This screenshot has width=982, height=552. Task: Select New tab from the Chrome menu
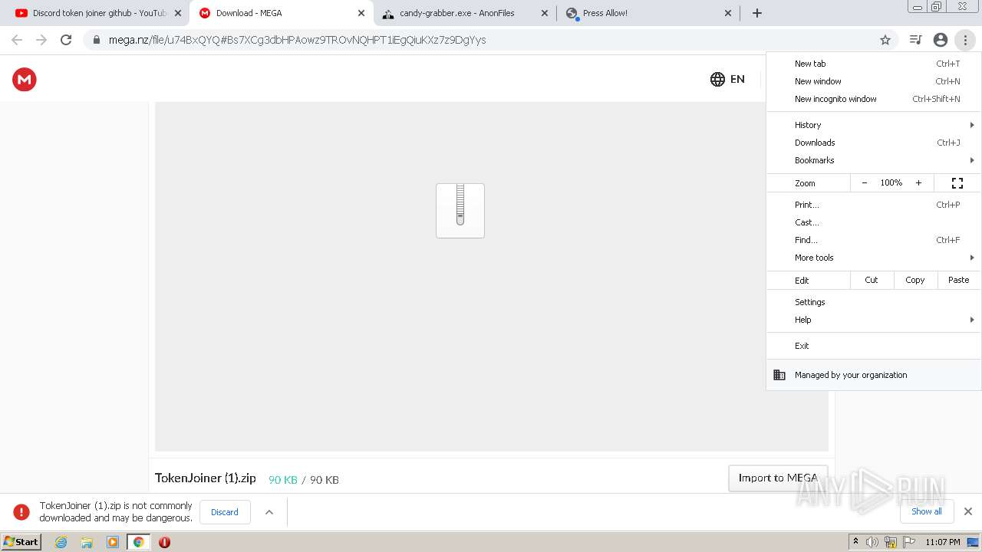[874, 64]
